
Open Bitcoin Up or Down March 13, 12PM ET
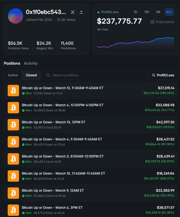pyautogui.click(x=53, y=122)
